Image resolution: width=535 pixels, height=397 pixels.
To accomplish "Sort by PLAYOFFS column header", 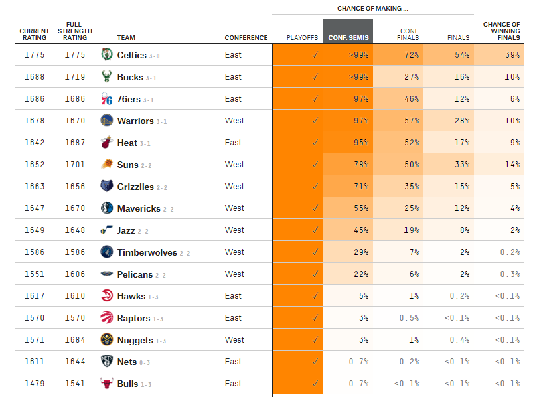I will pyautogui.click(x=302, y=38).
